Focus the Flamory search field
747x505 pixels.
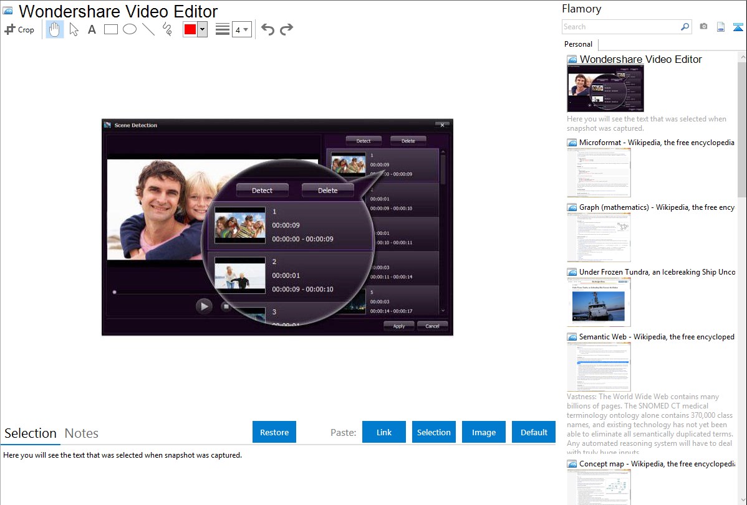pyautogui.click(x=620, y=27)
